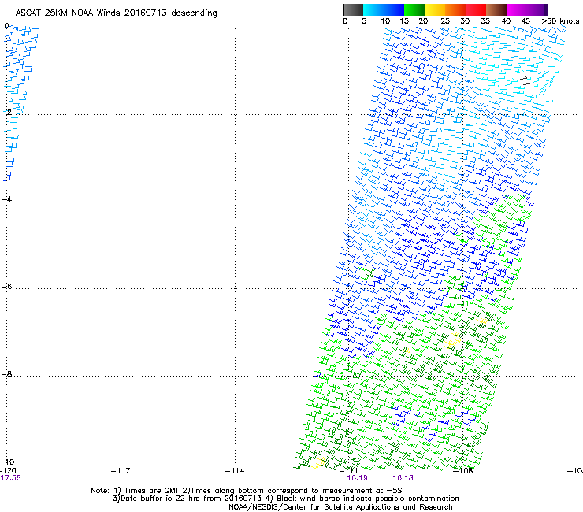583x512 pixels.
Task: Select the orange 25-30 knots legend segment
Action: click(x=455, y=9)
